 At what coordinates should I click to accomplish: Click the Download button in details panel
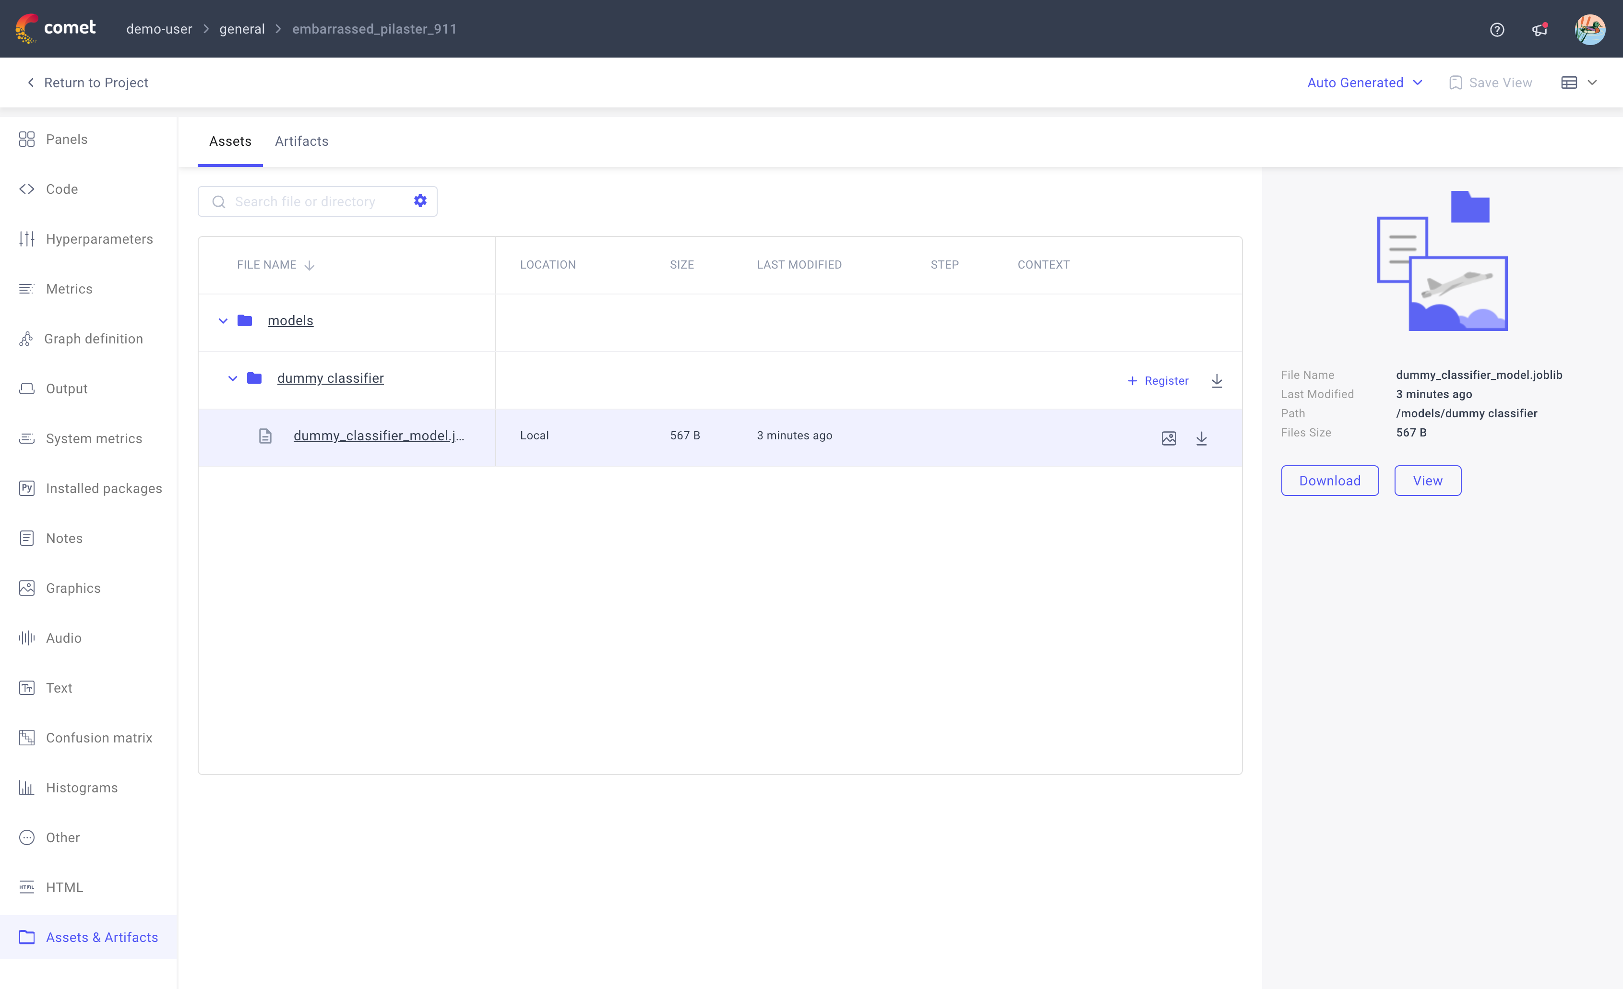click(x=1329, y=481)
